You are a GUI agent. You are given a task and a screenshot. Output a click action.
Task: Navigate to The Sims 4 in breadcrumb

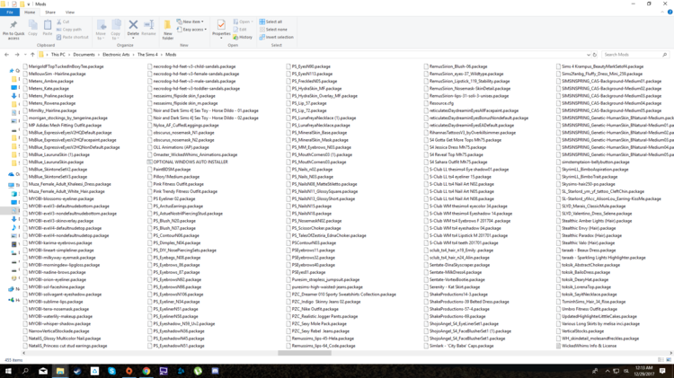coord(147,55)
